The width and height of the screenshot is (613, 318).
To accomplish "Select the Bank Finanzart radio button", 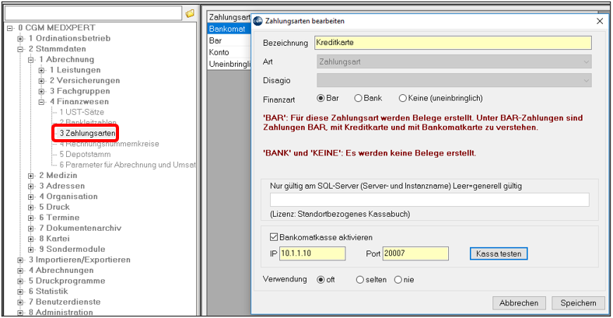I will pos(358,99).
